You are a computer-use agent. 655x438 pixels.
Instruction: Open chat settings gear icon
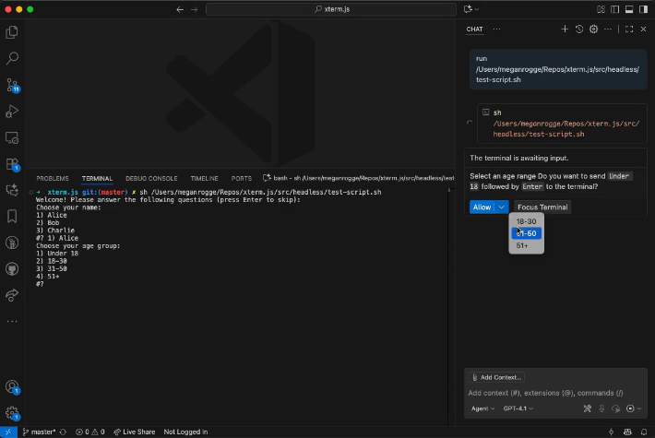pyautogui.click(x=593, y=29)
